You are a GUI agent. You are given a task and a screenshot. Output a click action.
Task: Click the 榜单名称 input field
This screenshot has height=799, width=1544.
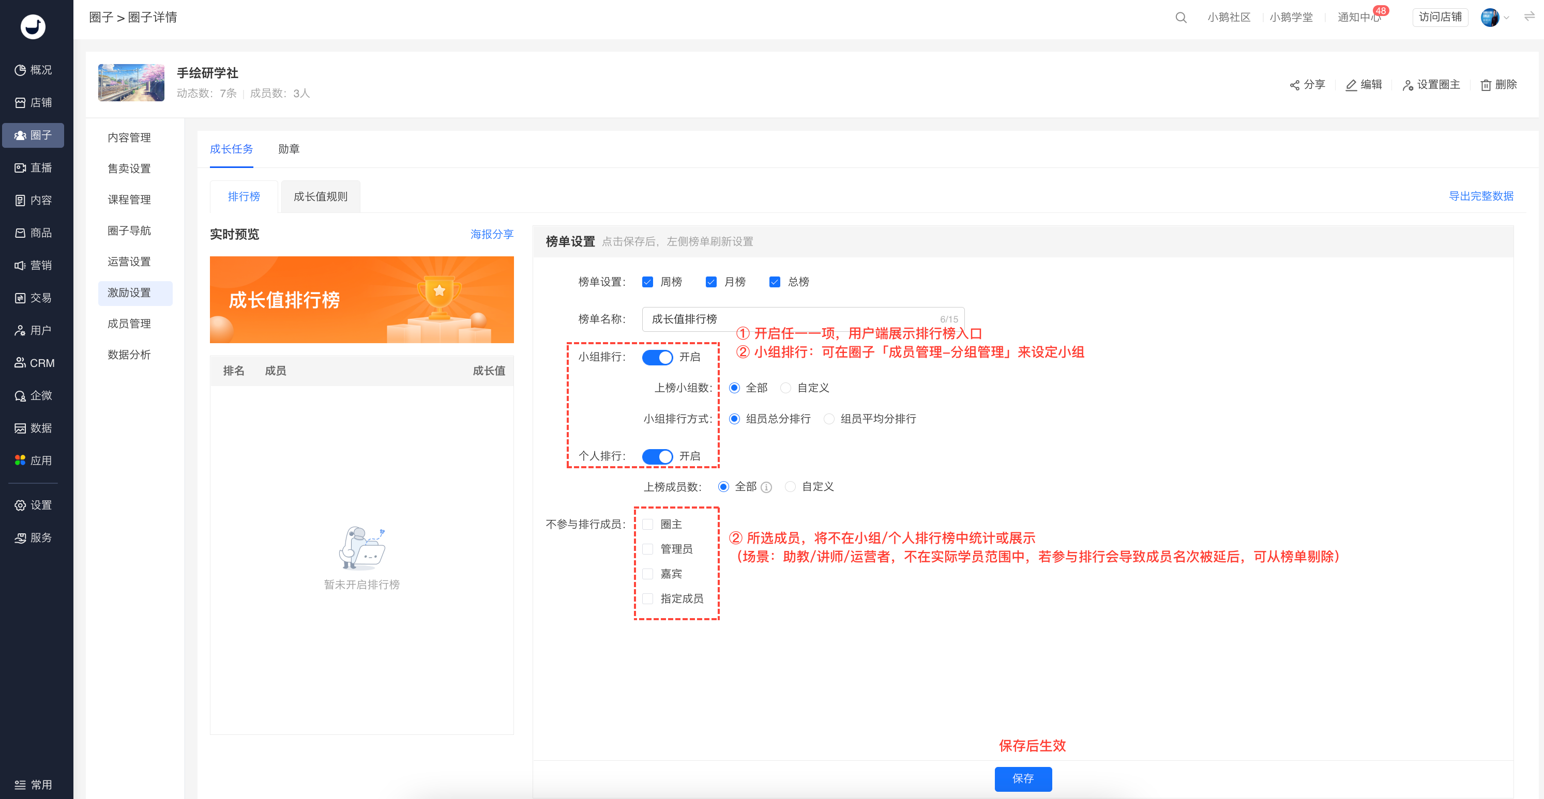pos(803,319)
